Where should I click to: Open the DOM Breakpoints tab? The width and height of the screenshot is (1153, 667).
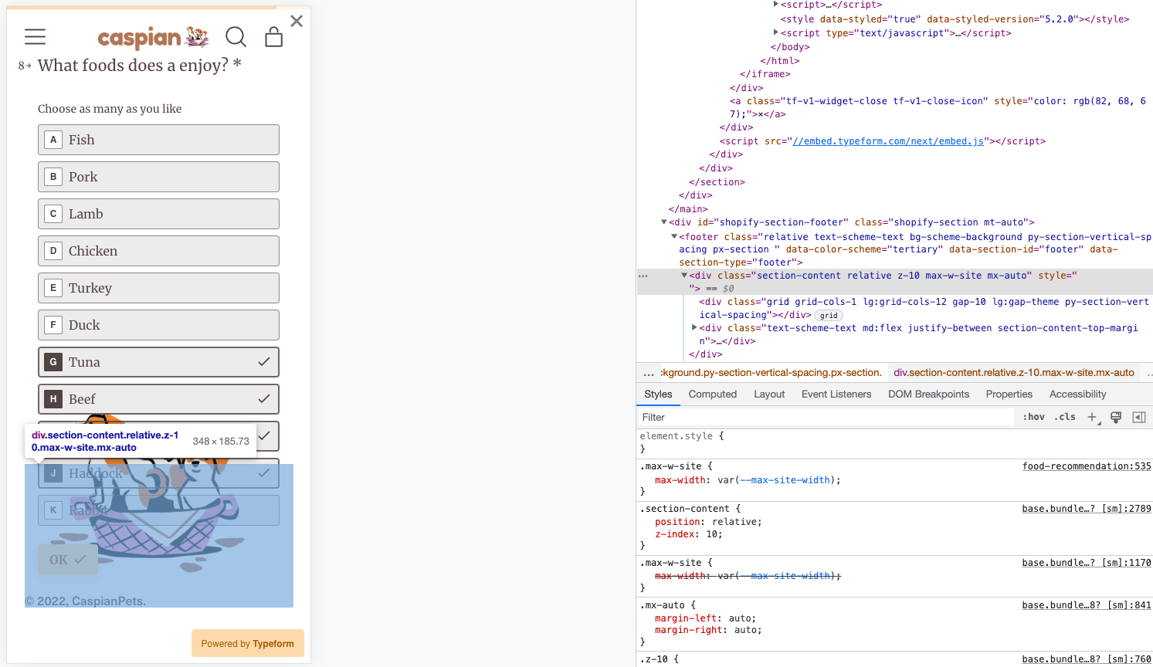pyautogui.click(x=928, y=394)
